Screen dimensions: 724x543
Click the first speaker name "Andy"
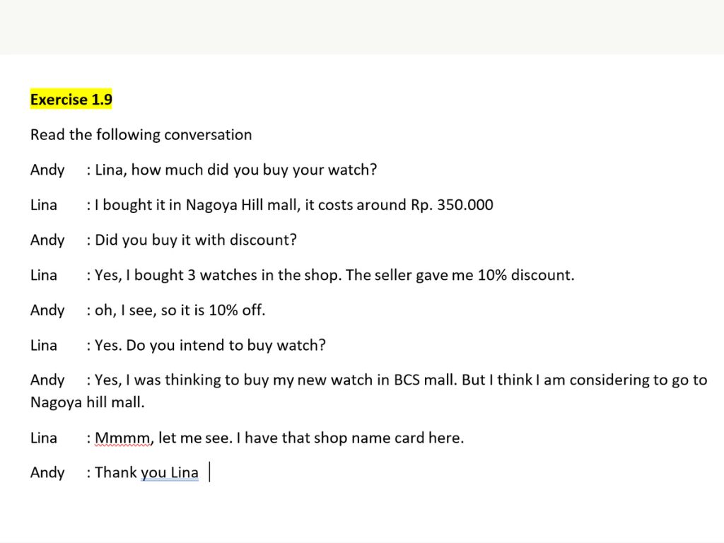47,170
